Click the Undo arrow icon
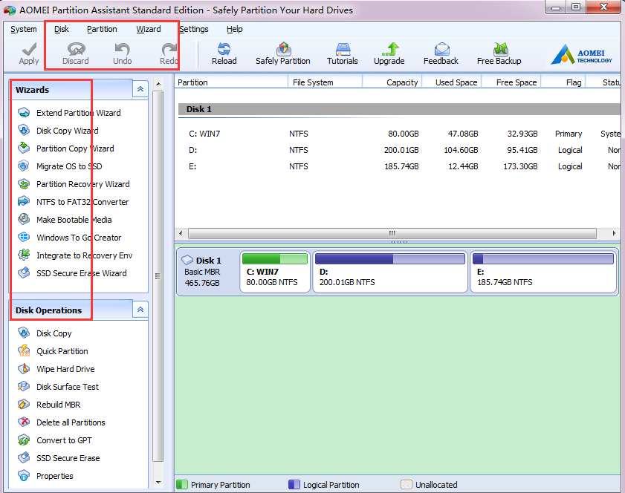This screenshot has width=625, height=493. [122, 49]
